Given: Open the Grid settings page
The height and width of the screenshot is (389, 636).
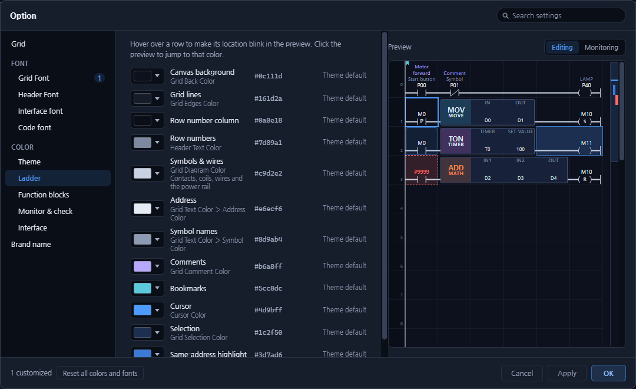Looking at the screenshot, I should click(x=18, y=44).
